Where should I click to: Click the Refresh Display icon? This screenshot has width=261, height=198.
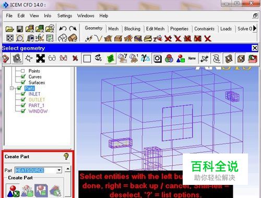(50, 38)
